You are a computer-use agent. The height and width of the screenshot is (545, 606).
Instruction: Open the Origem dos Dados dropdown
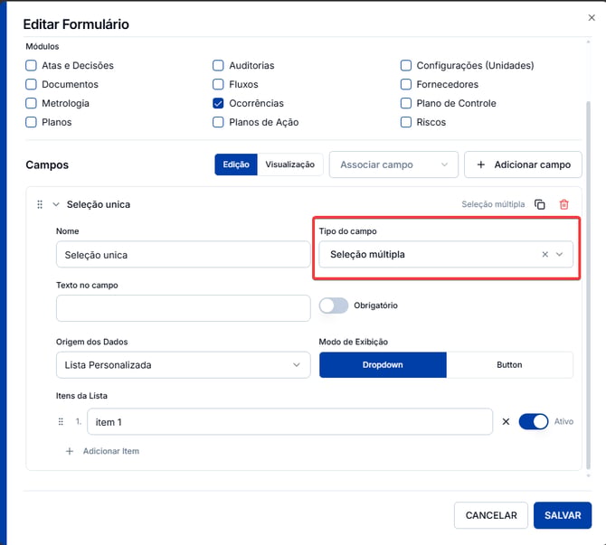pos(184,364)
